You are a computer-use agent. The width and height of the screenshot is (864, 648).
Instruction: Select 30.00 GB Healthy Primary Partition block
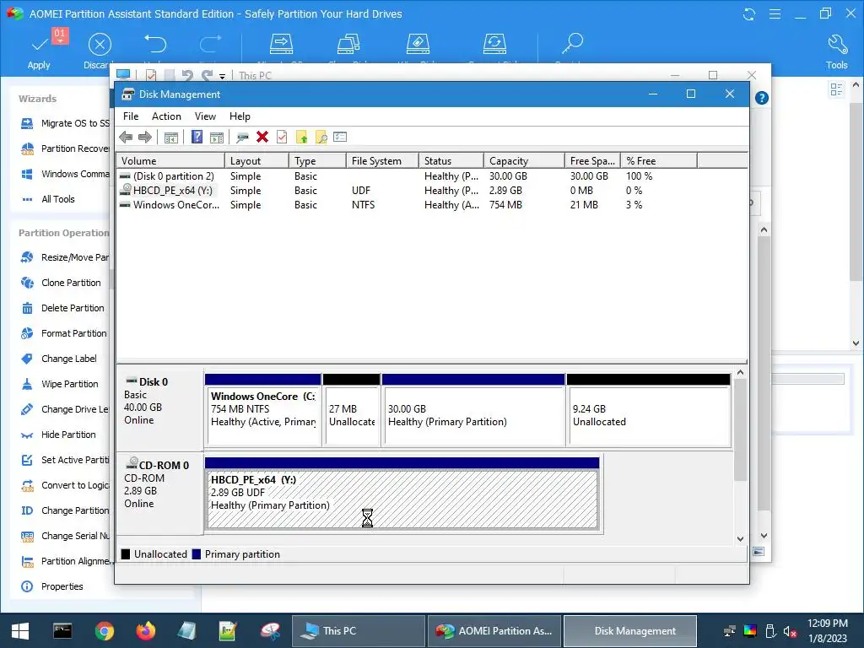point(473,410)
